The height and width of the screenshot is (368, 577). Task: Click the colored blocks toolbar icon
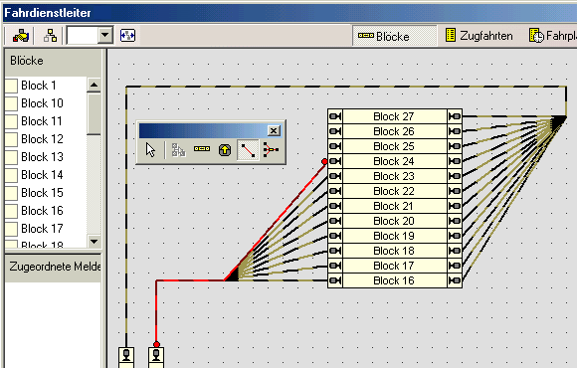click(x=21, y=36)
